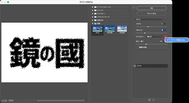Collapse the 変形 filter folder

[93, 23]
